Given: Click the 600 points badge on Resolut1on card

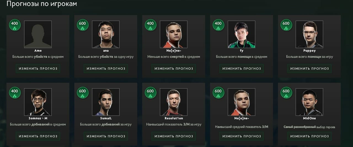Looking at the screenshot, I should (x=150, y=92).
